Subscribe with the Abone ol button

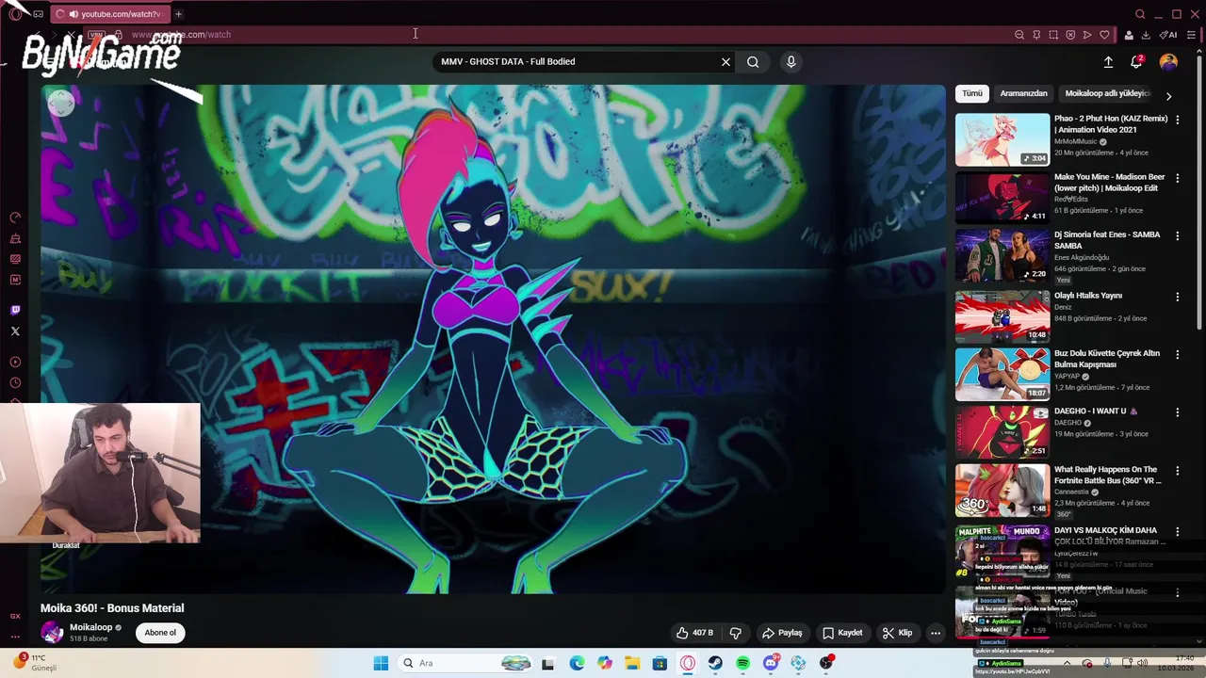(x=160, y=633)
